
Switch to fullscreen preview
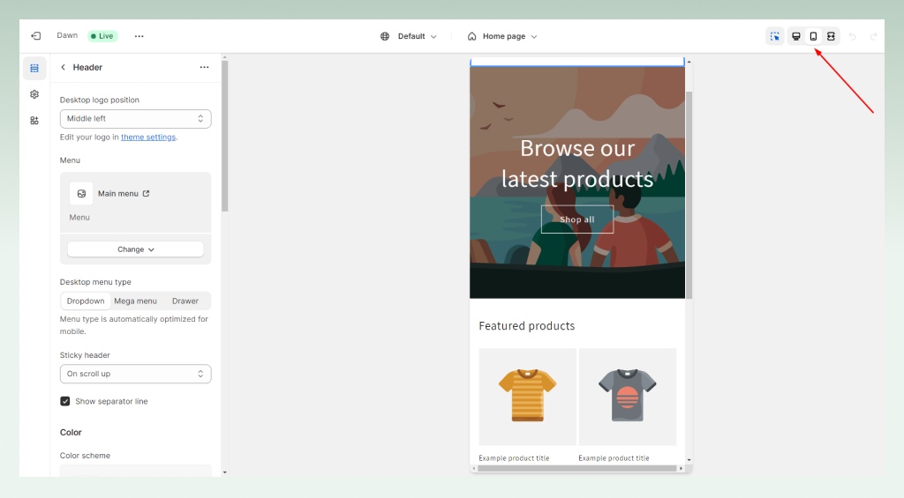tap(831, 36)
